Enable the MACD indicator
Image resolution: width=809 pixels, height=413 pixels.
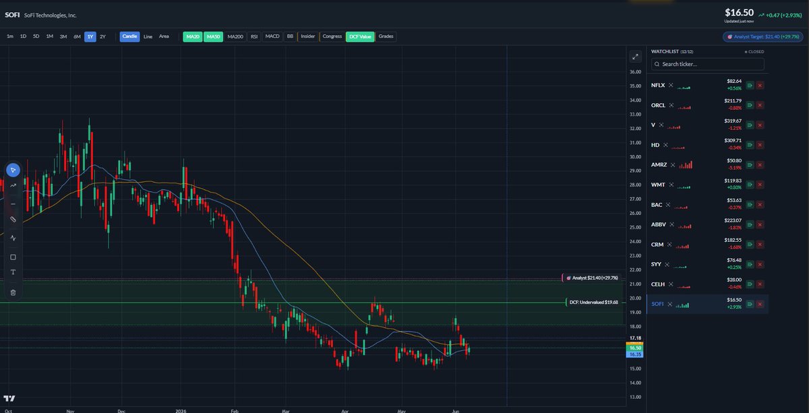click(x=272, y=36)
